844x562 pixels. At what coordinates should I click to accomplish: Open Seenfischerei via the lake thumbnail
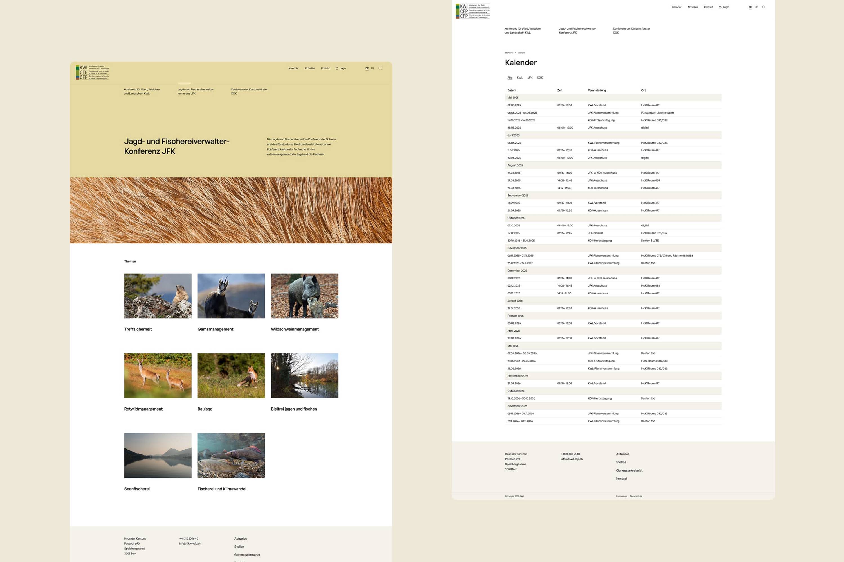(158, 455)
